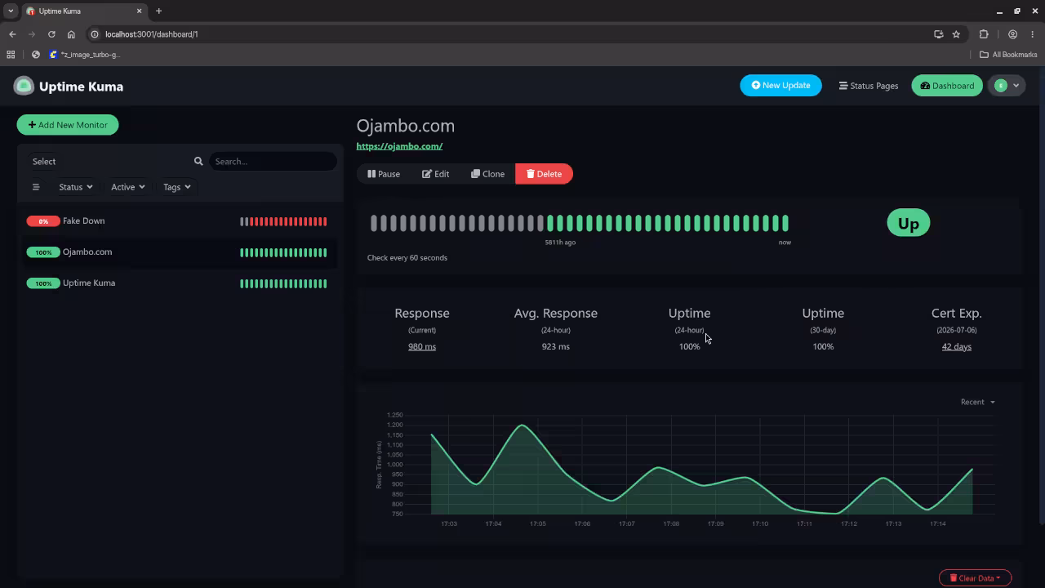Viewport: 1045px width, 588px height.
Task: Go to Status Pages
Action: coord(868,86)
